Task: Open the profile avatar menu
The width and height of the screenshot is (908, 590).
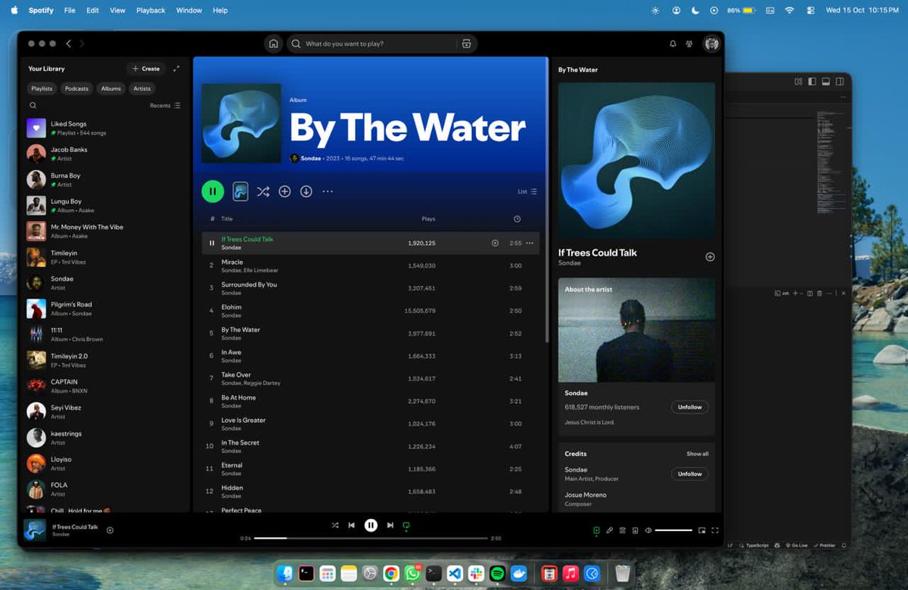Action: [x=711, y=44]
